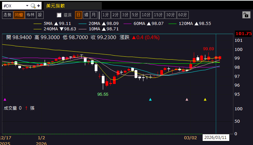Click the pink triangle marker on chart
The width and height of the screenshot is (253, 145).
point(187,99)
